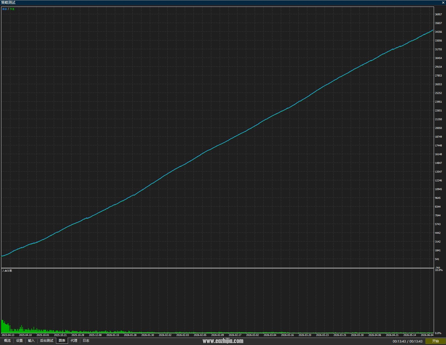This screenshot has height=345, width=446.
Task: Open the 输入 tab
Action: [x=31, y=341]
